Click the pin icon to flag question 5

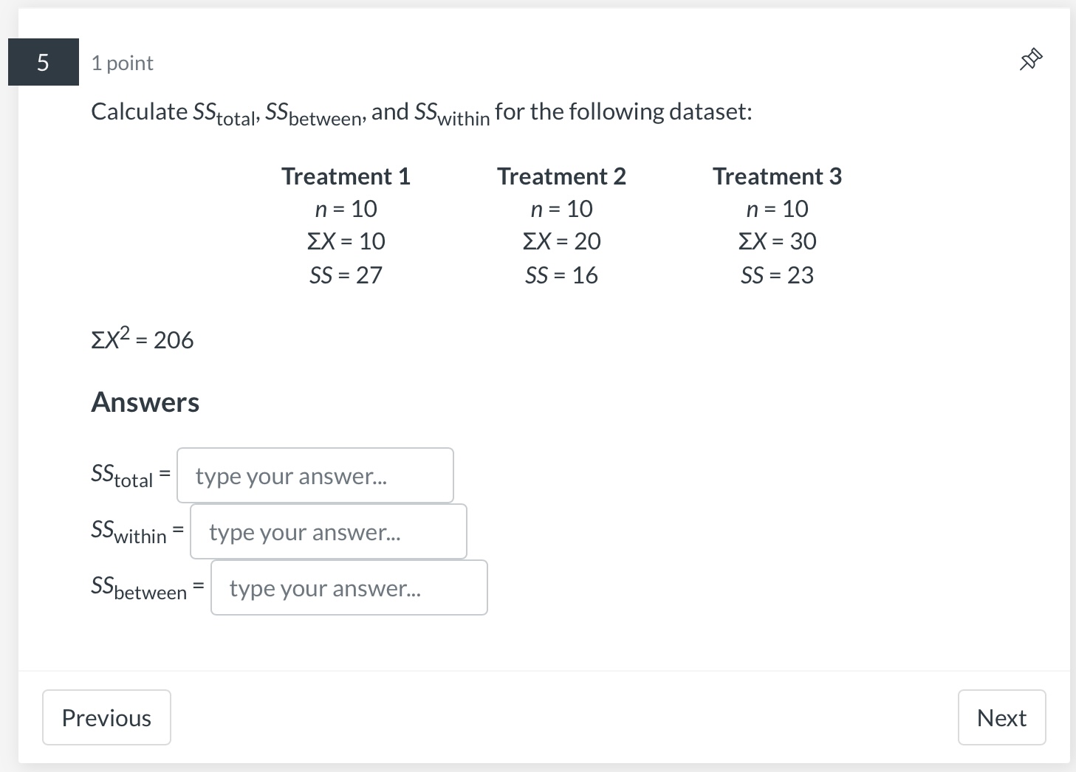point(1030,59)
